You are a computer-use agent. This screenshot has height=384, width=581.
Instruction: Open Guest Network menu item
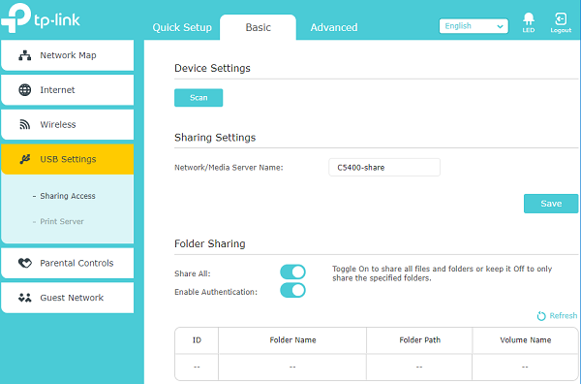pyautogui.click(x=68, y=298)
